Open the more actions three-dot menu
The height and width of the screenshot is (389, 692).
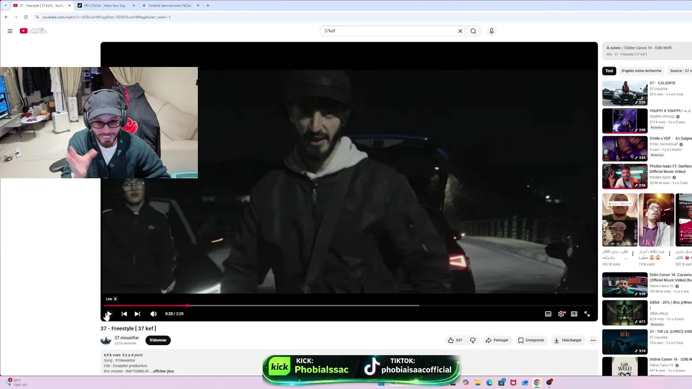(593, 340)
